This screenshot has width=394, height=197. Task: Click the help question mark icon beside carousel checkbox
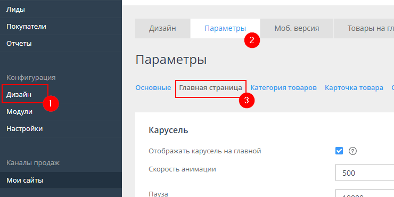353,151
